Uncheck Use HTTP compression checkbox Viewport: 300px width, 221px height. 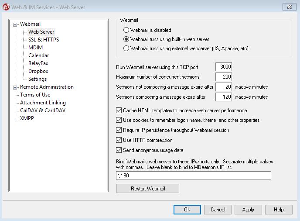[119, 140]
